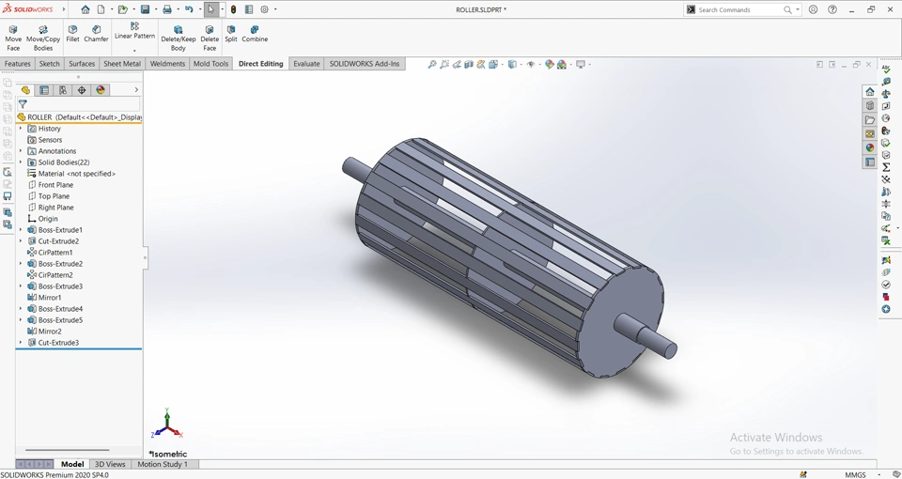Switch to ConfigurationManager tab

click(x=63, y=90)
